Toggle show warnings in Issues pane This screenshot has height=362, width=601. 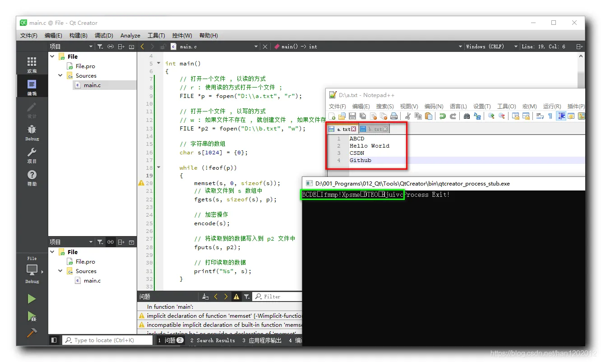[x=236, y=297]
